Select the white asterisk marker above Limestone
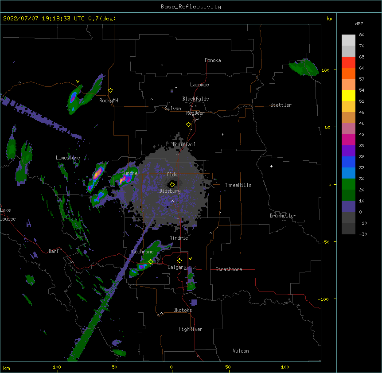382x373 pixels. coord(68,153)
